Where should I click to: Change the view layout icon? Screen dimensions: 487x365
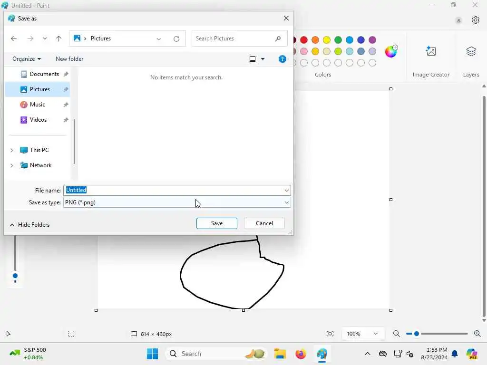[253, 59]
